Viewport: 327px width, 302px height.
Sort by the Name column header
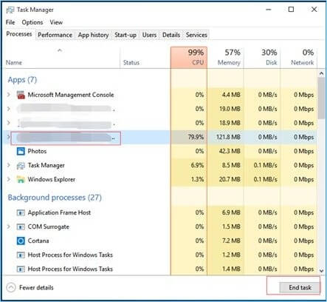[x=63, y=58]
